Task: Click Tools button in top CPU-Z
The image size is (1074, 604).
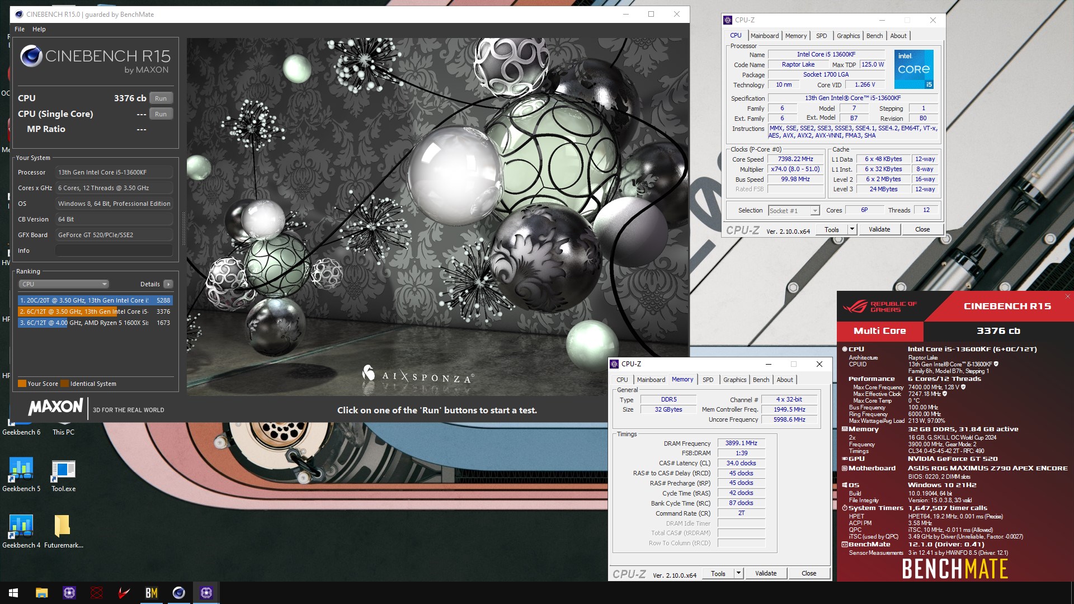Action: coord(832,230)
